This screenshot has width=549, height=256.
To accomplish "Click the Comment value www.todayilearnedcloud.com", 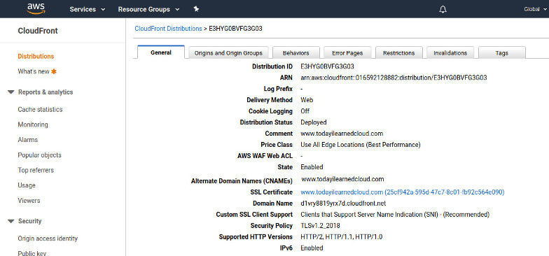I will point(342,134).
